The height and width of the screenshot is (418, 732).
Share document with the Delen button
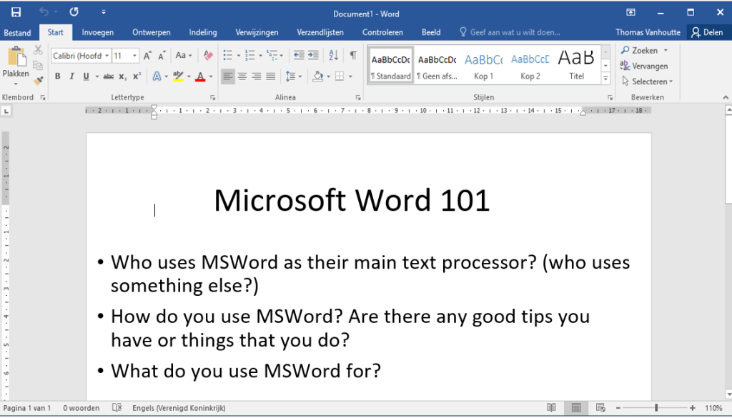click(x=707, y=32)
